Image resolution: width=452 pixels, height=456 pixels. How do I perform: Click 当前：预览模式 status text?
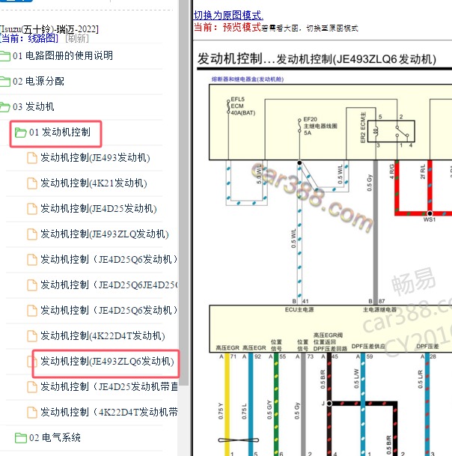[227, 28]
